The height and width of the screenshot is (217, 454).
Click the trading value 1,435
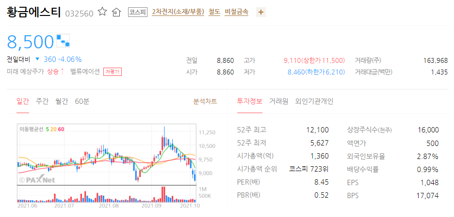click(439, 72)
